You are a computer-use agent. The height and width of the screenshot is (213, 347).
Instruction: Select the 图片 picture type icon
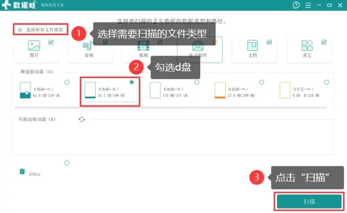coord(34,46)
